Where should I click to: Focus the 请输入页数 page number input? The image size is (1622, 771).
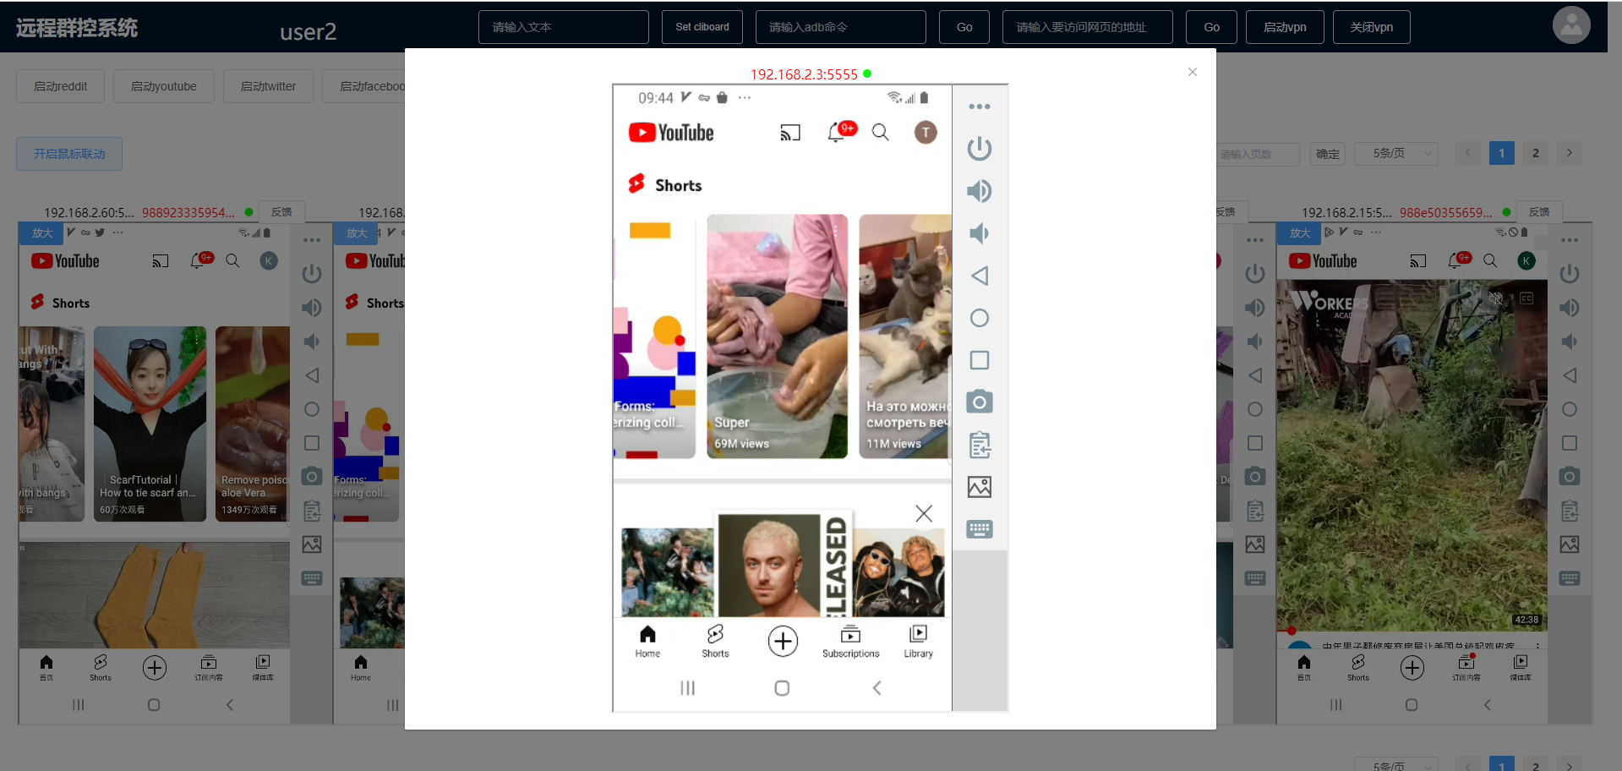coord(1259,154)
